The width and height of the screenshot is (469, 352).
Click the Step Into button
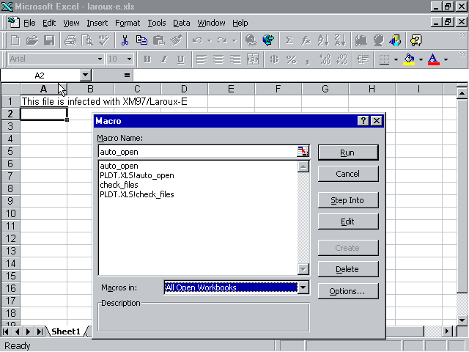pyautogui.click(x=348, y=200)
